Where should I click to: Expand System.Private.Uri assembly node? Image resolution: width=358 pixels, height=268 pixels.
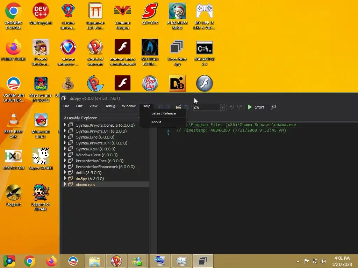pos(65,131)
